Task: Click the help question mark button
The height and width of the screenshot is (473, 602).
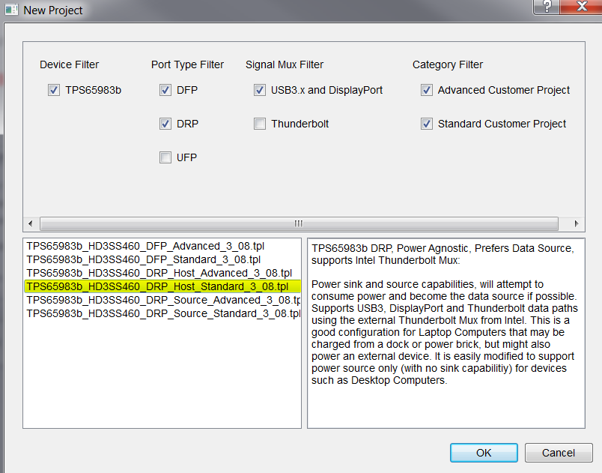Action: 547,7
